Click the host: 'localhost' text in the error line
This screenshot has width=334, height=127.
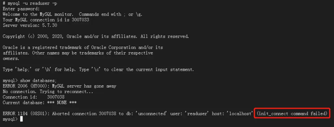(233, 114)
